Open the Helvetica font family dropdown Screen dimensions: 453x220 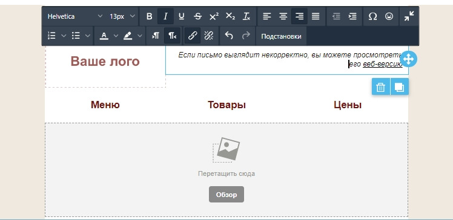tap(75, 16)
